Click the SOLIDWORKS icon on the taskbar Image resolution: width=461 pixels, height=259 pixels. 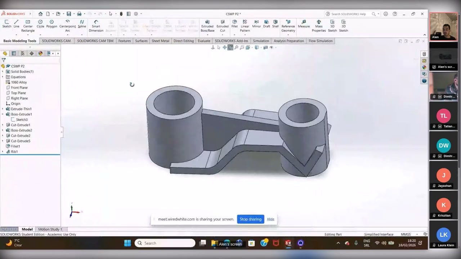[288, 243]
